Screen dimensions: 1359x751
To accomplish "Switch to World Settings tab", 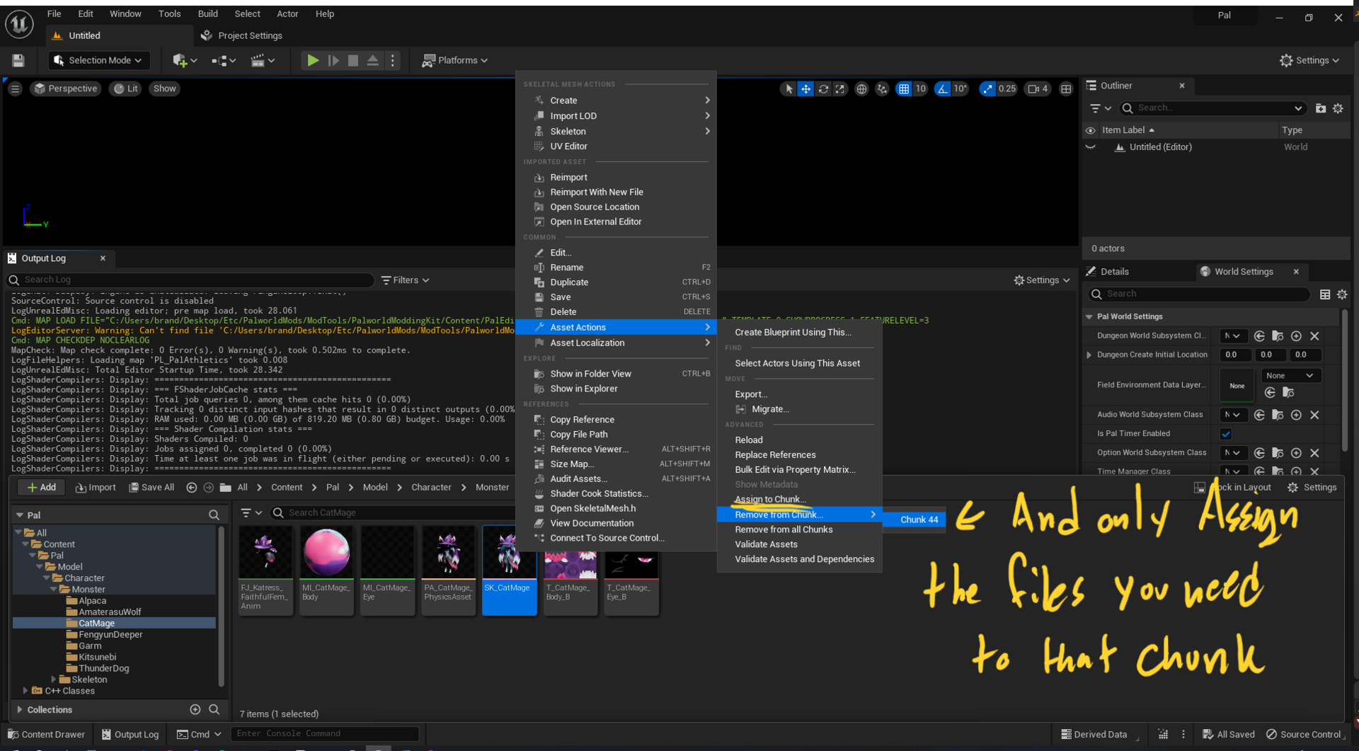I will click(1244, 271).
